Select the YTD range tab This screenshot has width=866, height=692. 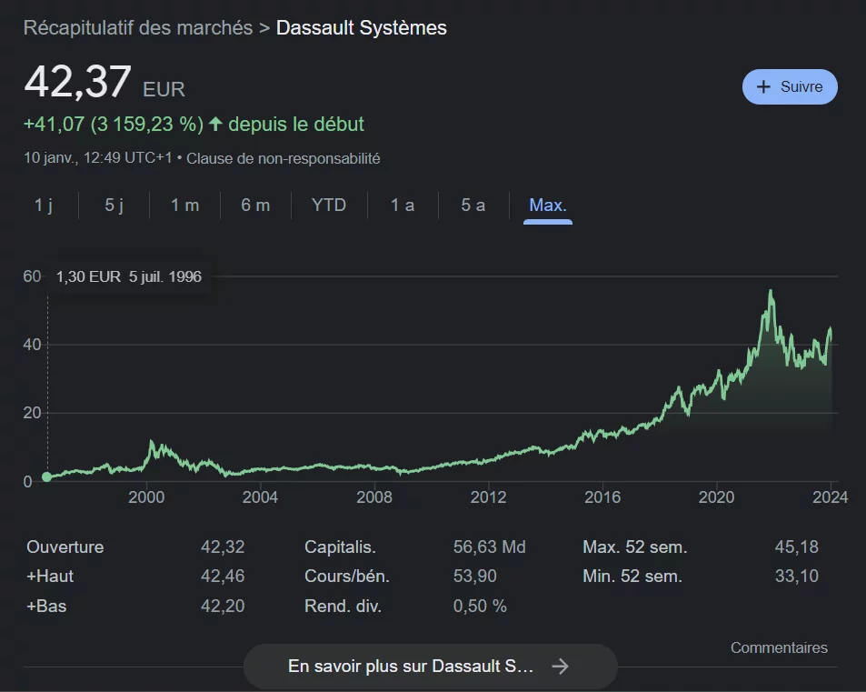pos(329,206)
